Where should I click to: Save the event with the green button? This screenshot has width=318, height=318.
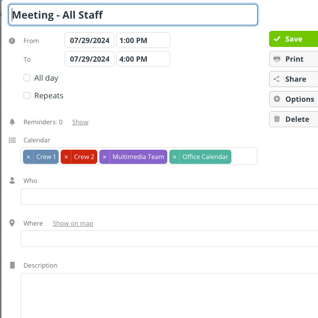pos(294,39)
